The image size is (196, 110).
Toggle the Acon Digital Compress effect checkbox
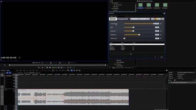coord(170,82)
